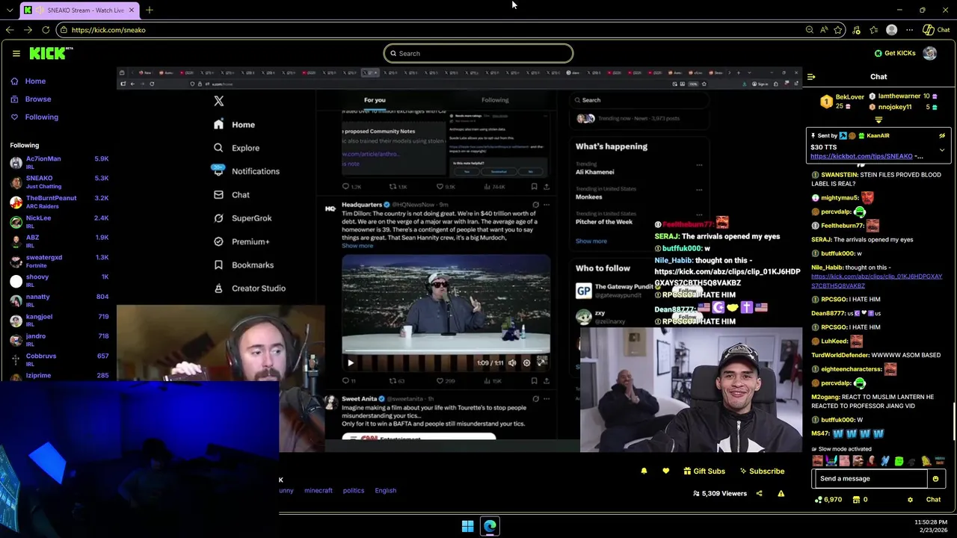The height and width of the screenshot is (538, 957).
Task: Hide the pinned chat message
Action: pos(942,136)
